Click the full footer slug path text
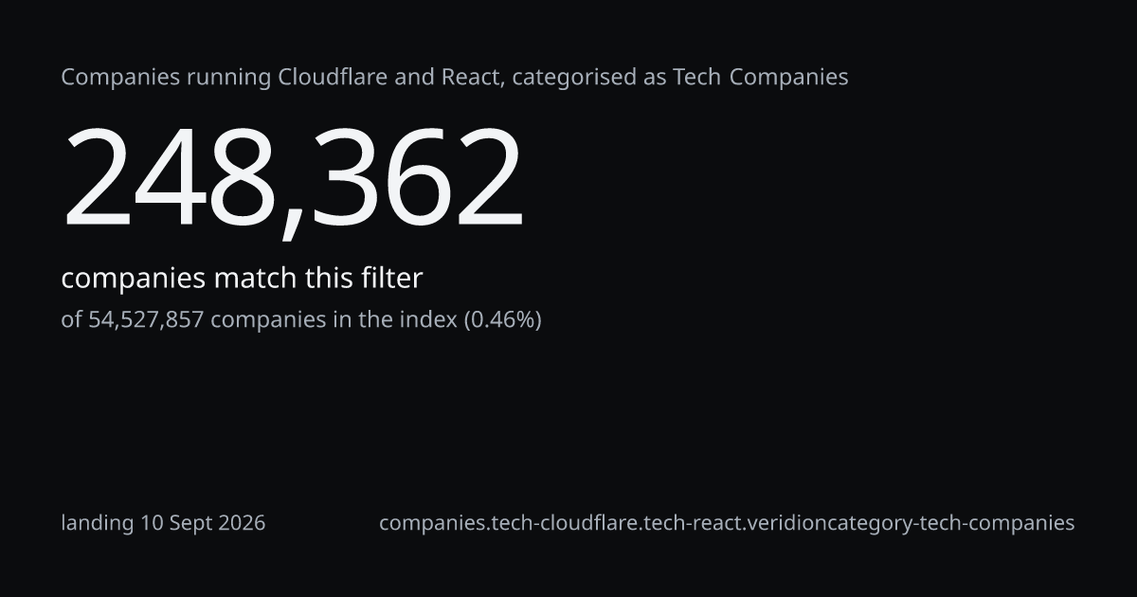This screenshot has height=597, width=1137. pyautogui.click(x=727, y=523)
